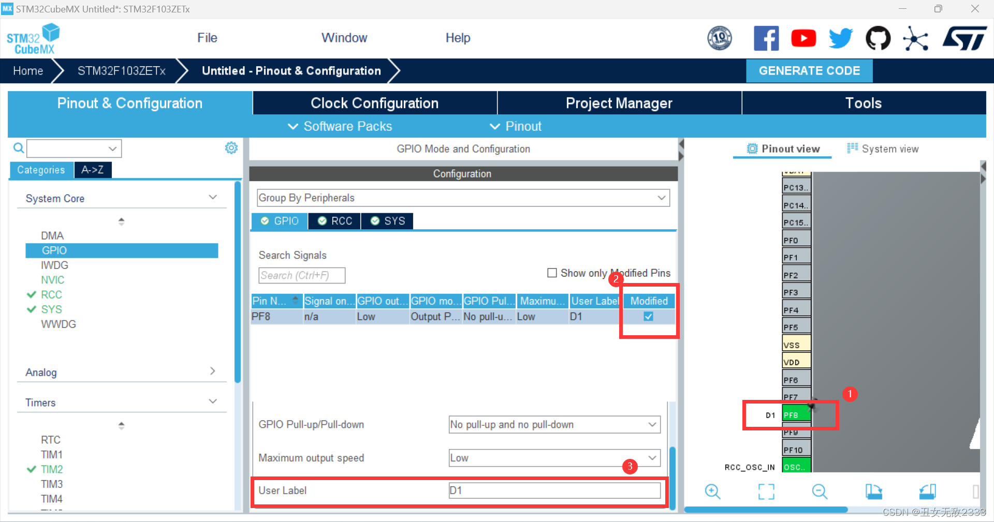Click the ST community network icon
Viewport: 994px width, 522px height.
coord(915,38)
